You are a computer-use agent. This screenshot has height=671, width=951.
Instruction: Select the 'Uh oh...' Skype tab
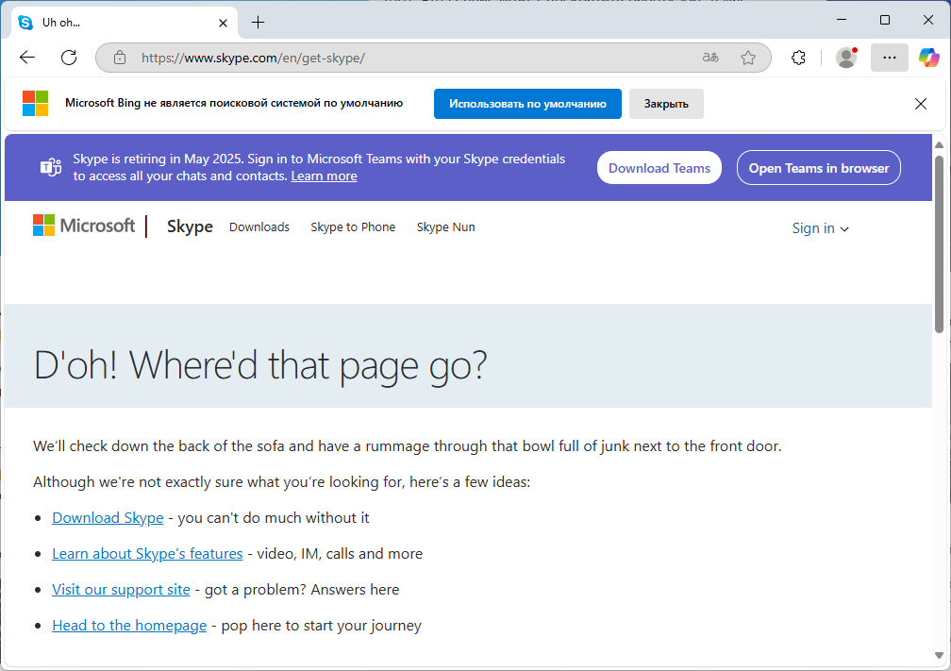tap(125, 23)
